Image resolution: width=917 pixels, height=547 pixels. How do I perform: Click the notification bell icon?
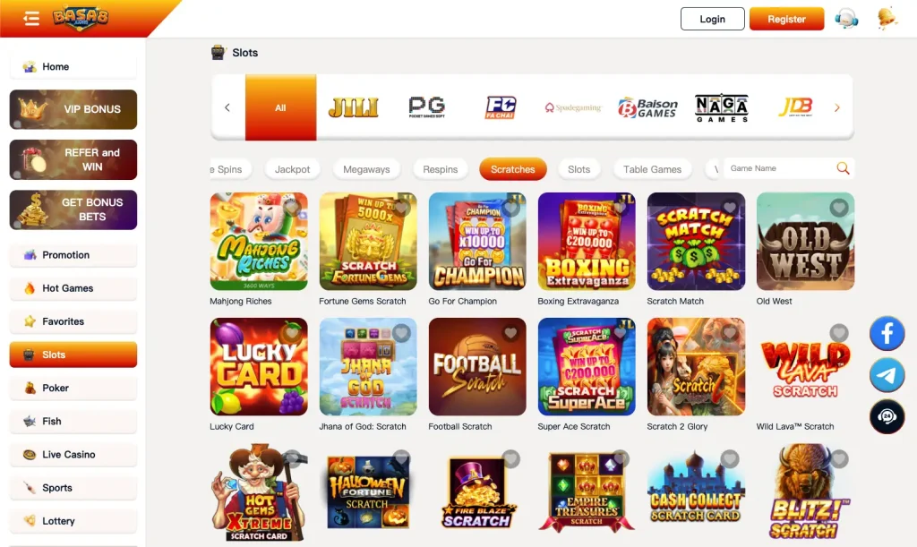click(x=887, y=18)
